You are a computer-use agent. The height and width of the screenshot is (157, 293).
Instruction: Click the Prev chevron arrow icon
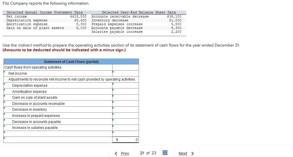pyautogui.click(x=116, y=153)
